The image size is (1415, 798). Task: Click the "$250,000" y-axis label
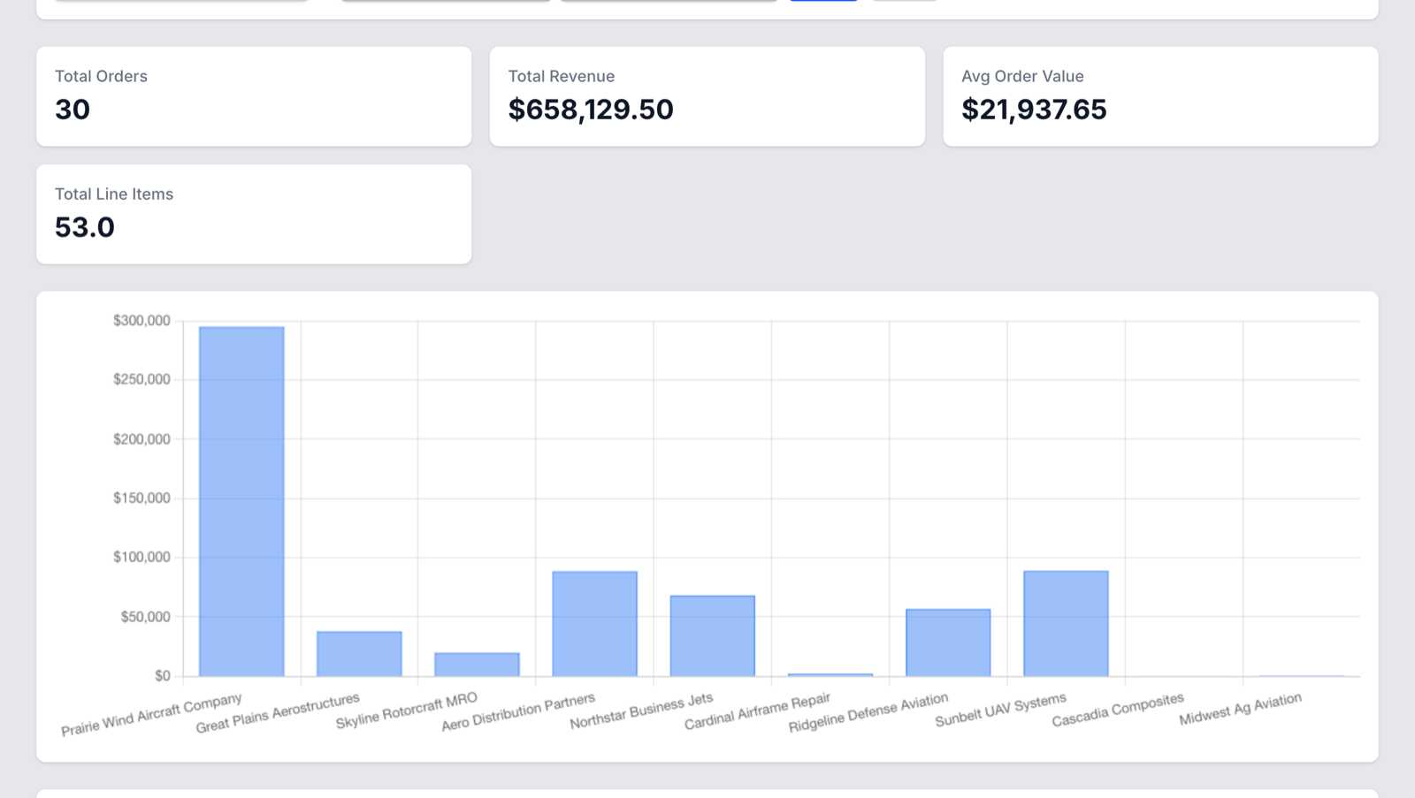[x=141, y=379]
